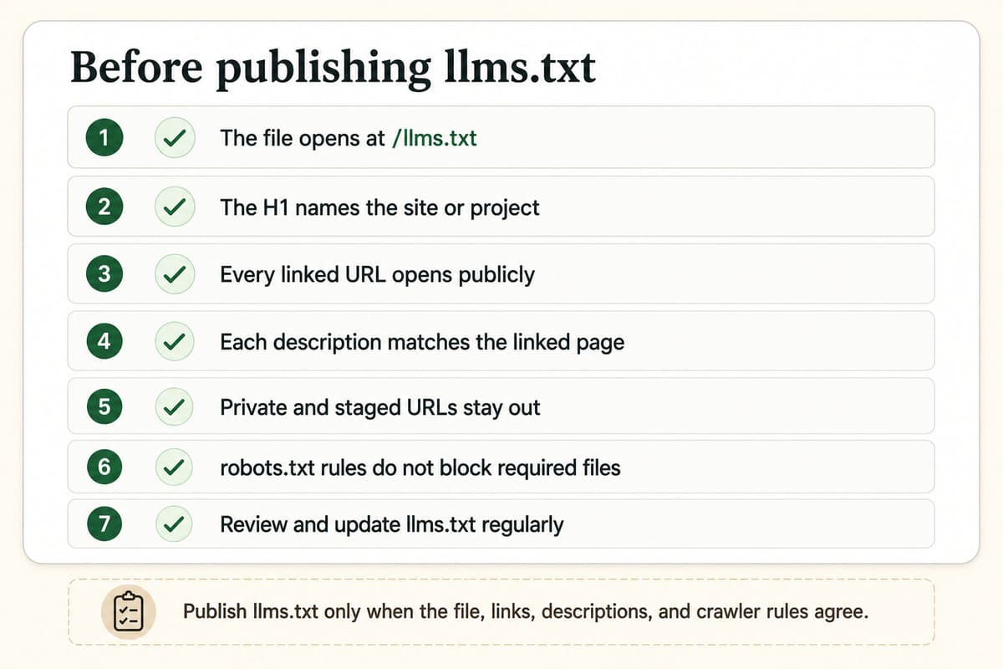Select 'Each description matches the linked page'

422,342
